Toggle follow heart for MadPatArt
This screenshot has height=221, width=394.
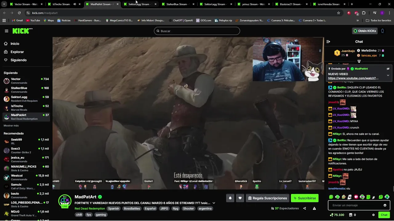tap(240, 198)
